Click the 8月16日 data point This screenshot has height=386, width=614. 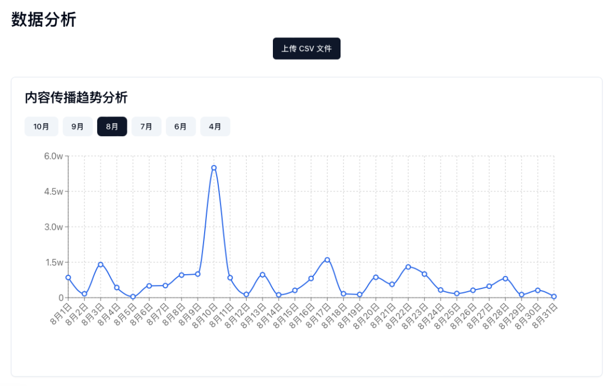click(x=311, y=279)
